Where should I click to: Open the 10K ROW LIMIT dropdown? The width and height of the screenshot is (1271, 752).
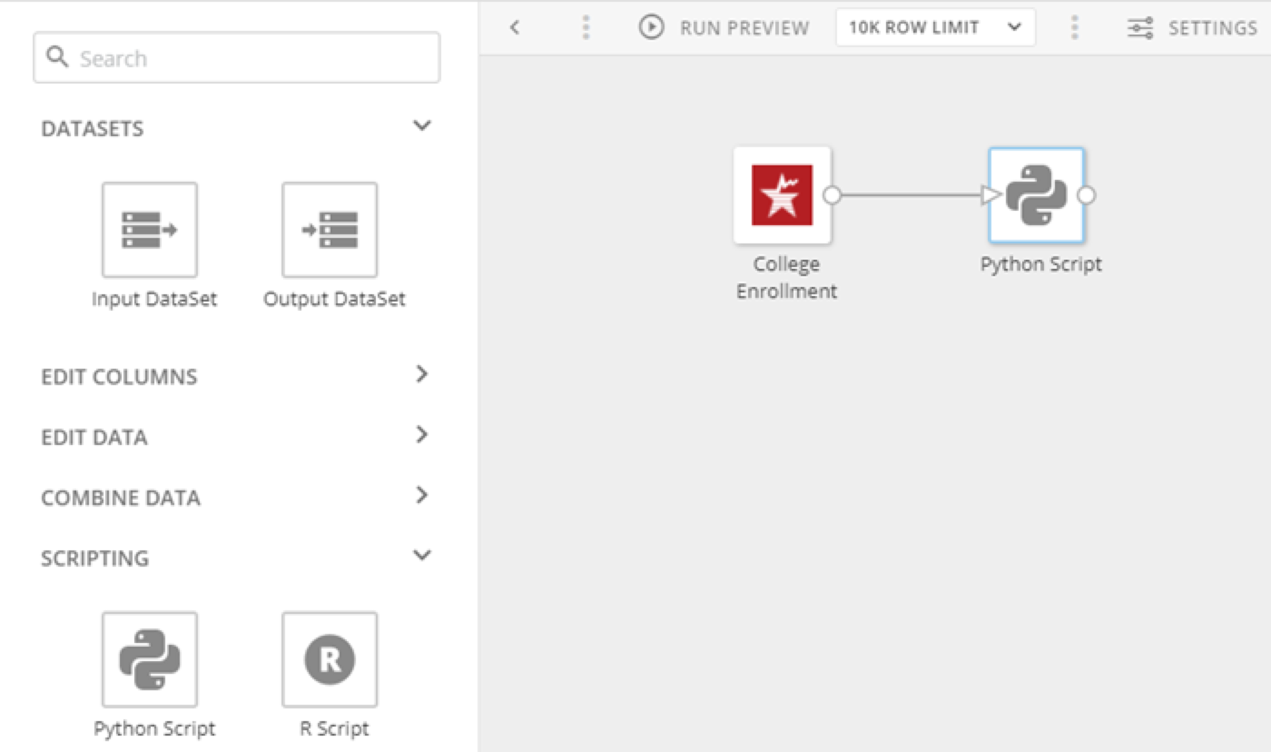[x=935, y=27]
